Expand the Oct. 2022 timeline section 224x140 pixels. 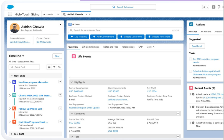[x=12, y=134]
